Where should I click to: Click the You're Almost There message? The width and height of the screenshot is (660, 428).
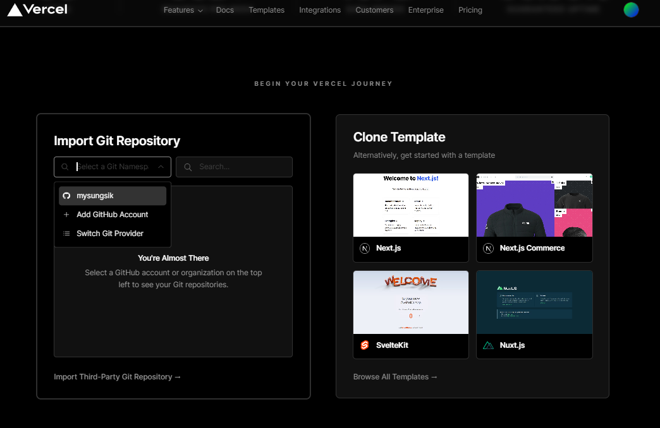[x=173, y=258]
